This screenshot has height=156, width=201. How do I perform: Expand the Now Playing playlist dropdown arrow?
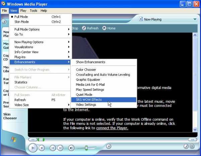tap(195, 19)
